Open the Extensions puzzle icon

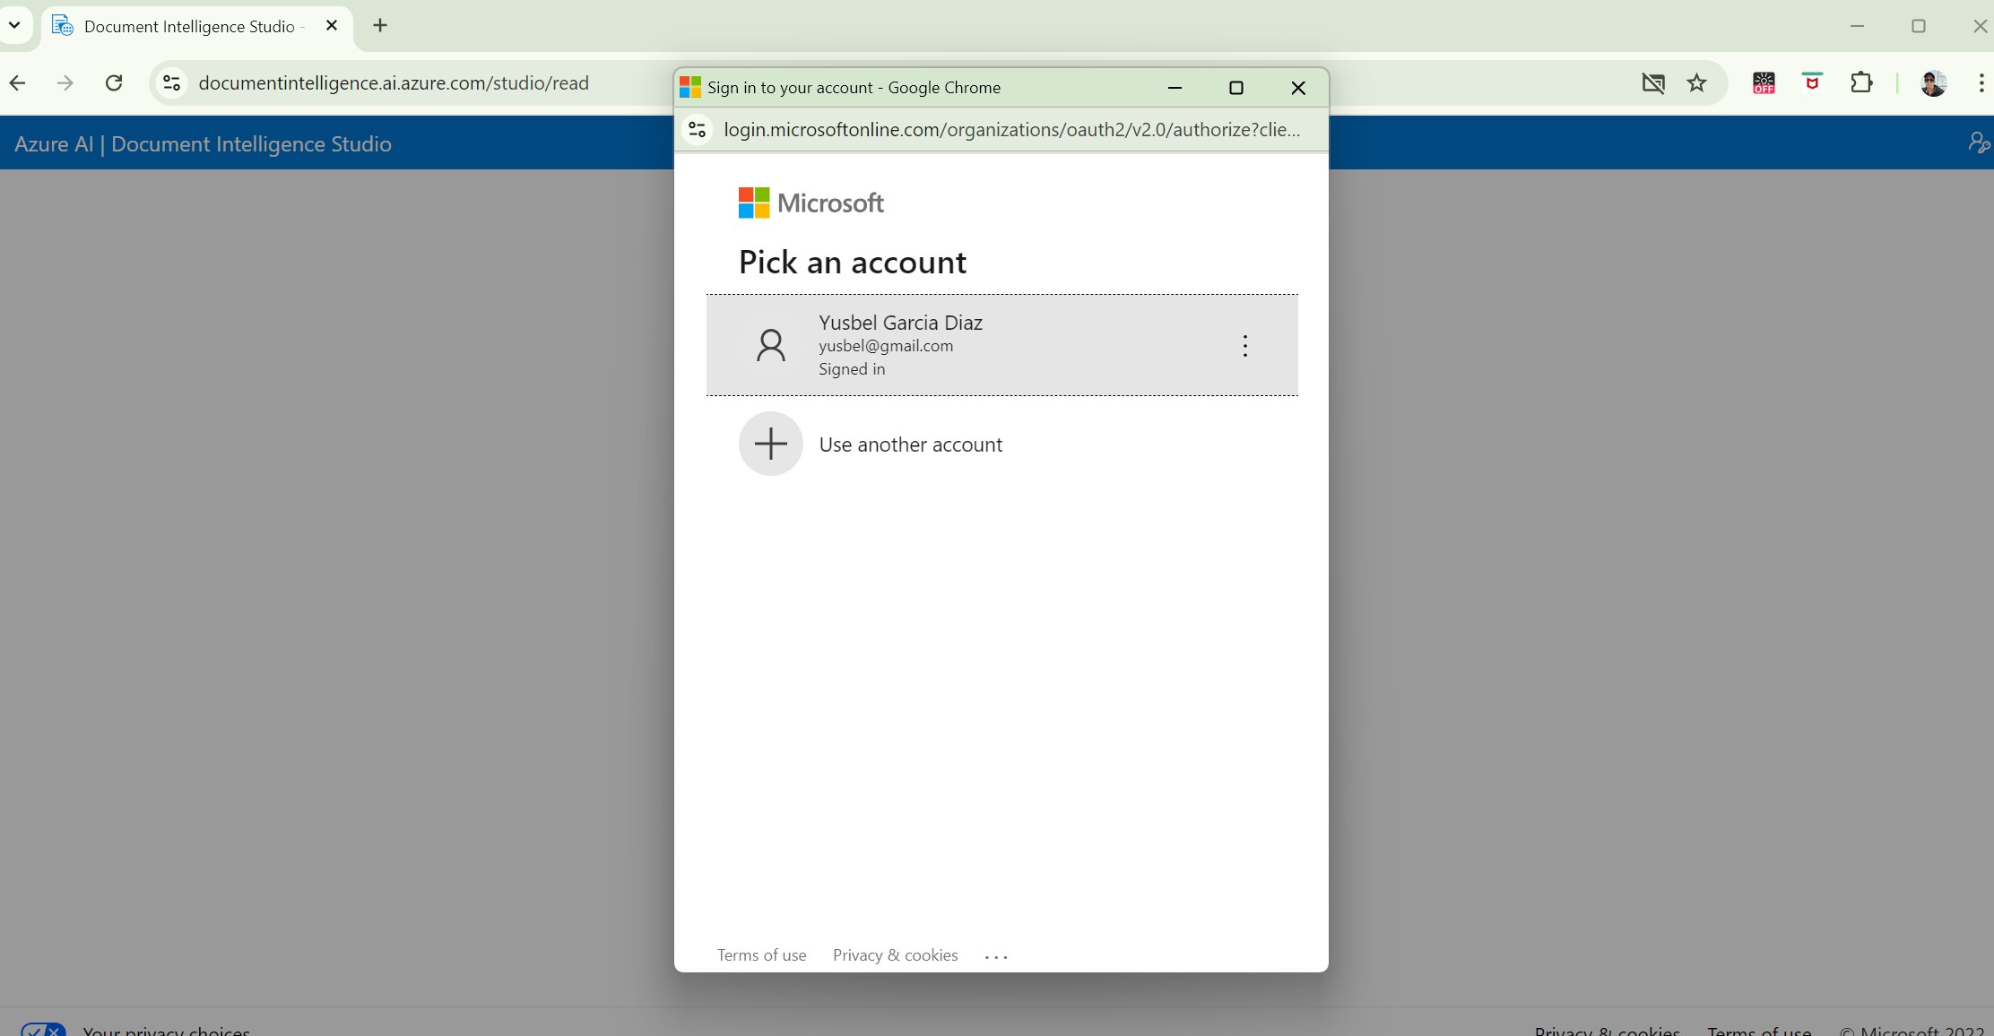tap(1861, 83)
